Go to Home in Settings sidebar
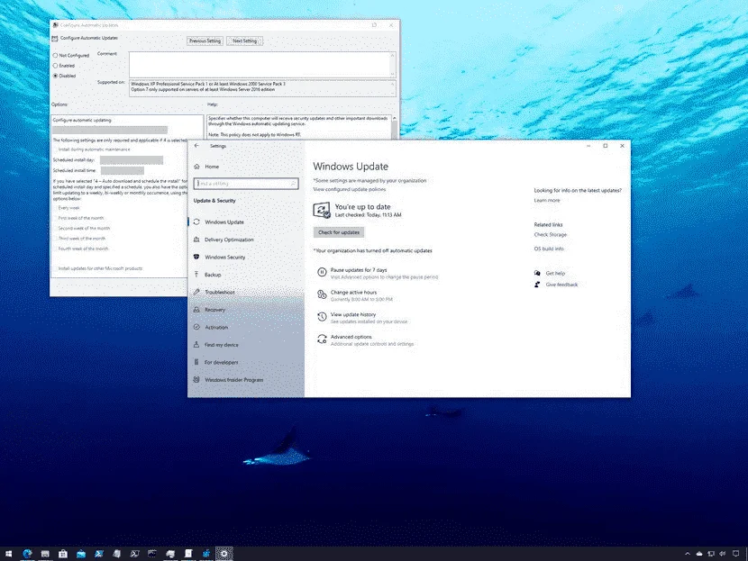 click(206, 167)
